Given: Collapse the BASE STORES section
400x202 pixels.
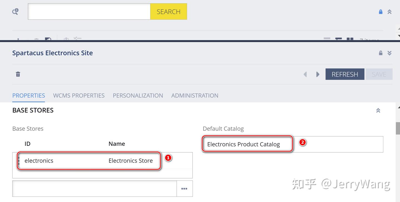Looking at the screenshot, I should (x=378, y=110).
